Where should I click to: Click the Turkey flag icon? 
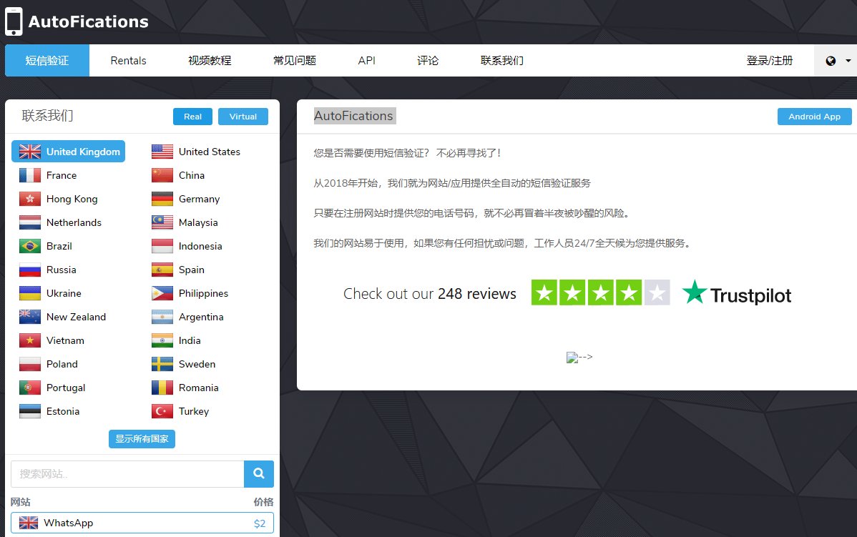162,411
